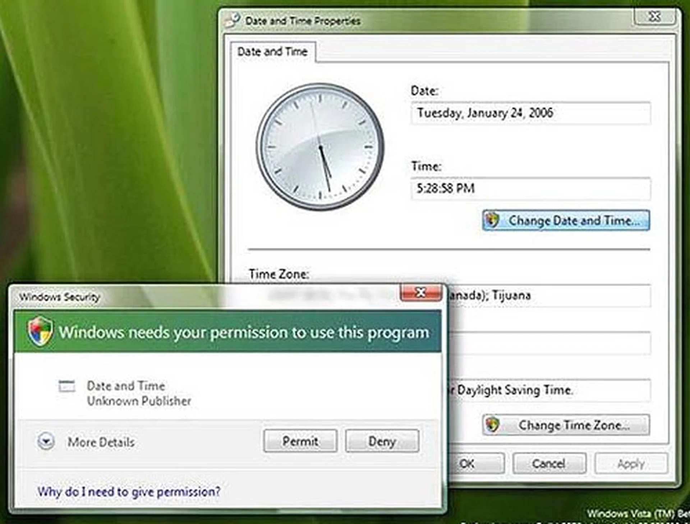Expand the More Details section
The height and width of the screenshot is (524, 690).
click(x=101, y=442)
